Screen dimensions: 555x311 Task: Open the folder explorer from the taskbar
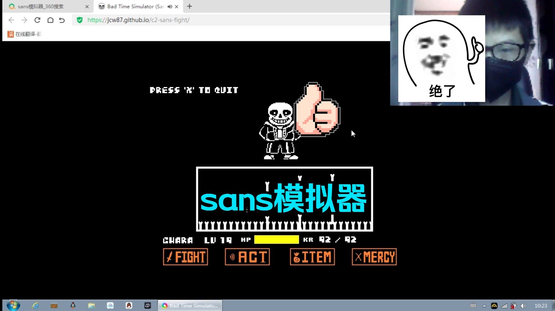point(92,305)
